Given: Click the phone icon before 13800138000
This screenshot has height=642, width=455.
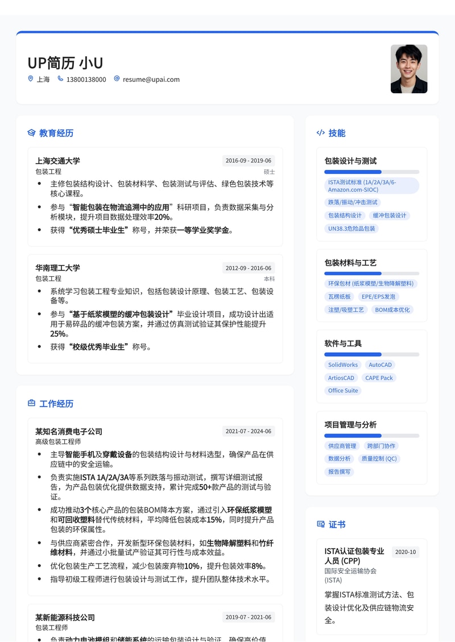Looking at the screenshot, I should (x=60, y=79).
